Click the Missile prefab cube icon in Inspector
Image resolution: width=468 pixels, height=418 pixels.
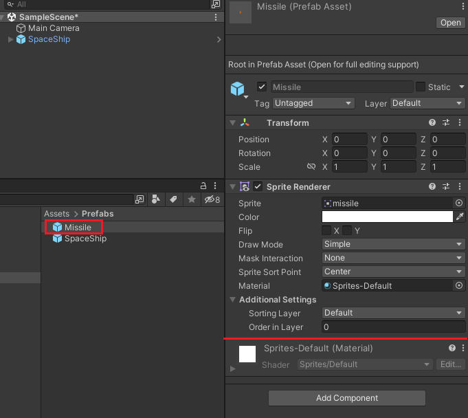[237, 89]
